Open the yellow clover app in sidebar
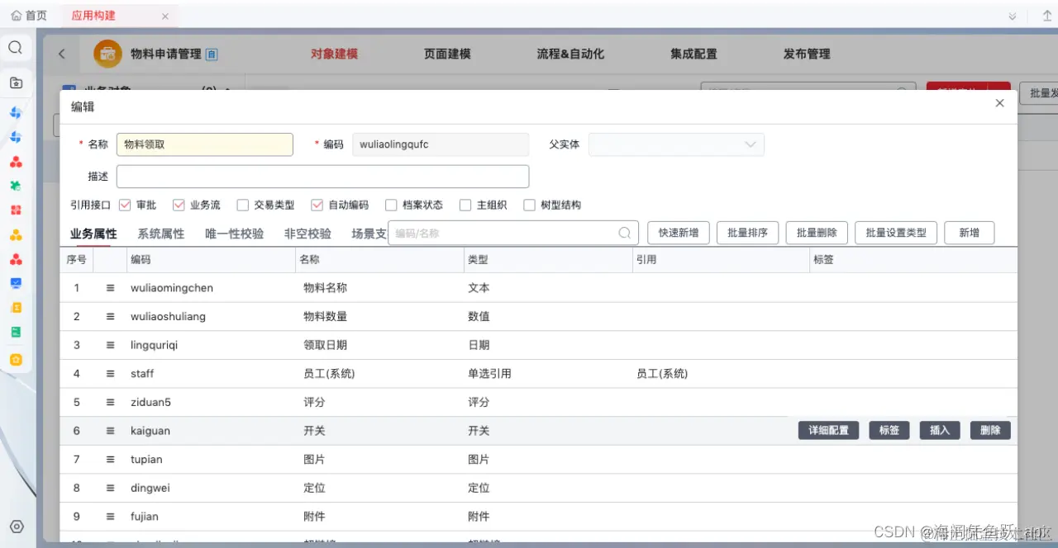Screen dimensions: 1058x548 pyautogui.click(x=16, y=235)
